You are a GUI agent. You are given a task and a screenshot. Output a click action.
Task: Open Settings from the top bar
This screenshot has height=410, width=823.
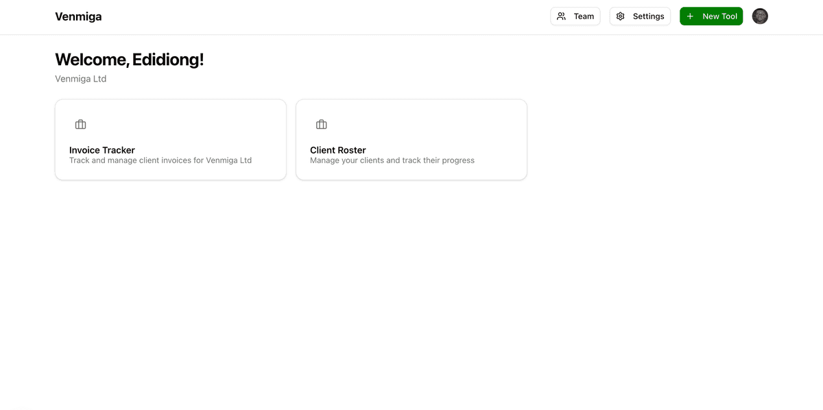(x=640, y=16)
